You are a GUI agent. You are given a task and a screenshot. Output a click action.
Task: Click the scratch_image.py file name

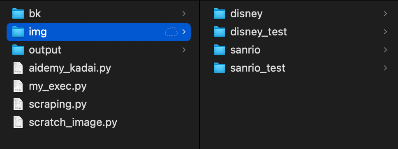pyautogui.click(x=73, y=123)
